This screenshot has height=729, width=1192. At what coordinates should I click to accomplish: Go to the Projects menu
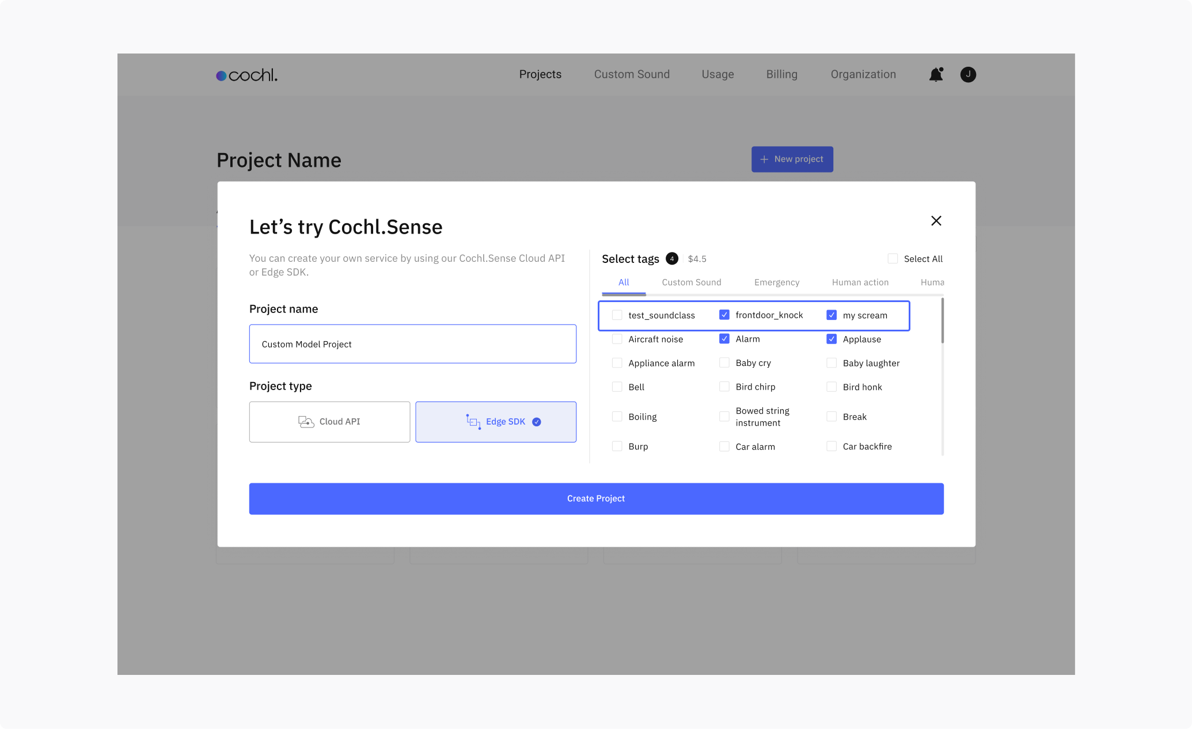click(x=540, y=74)
